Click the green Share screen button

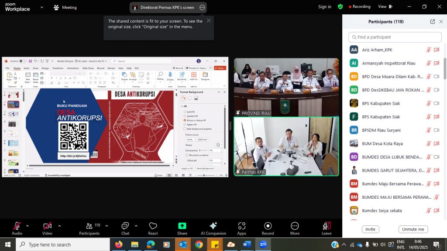[182, 228]
